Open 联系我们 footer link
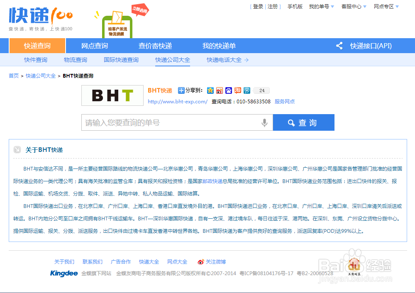 [93, 262]
